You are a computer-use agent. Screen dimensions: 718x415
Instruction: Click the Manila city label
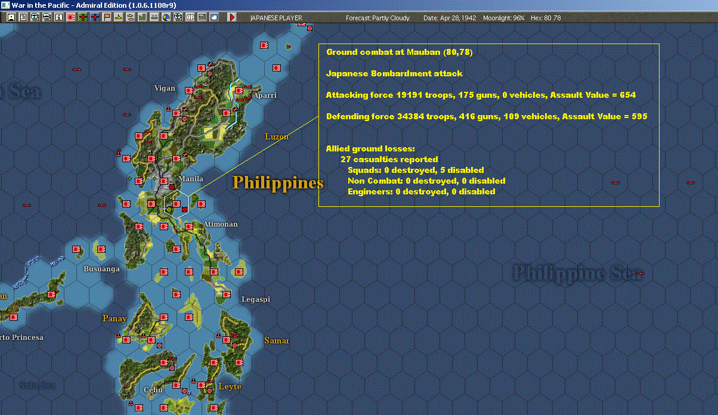click(x=191, y=179)
